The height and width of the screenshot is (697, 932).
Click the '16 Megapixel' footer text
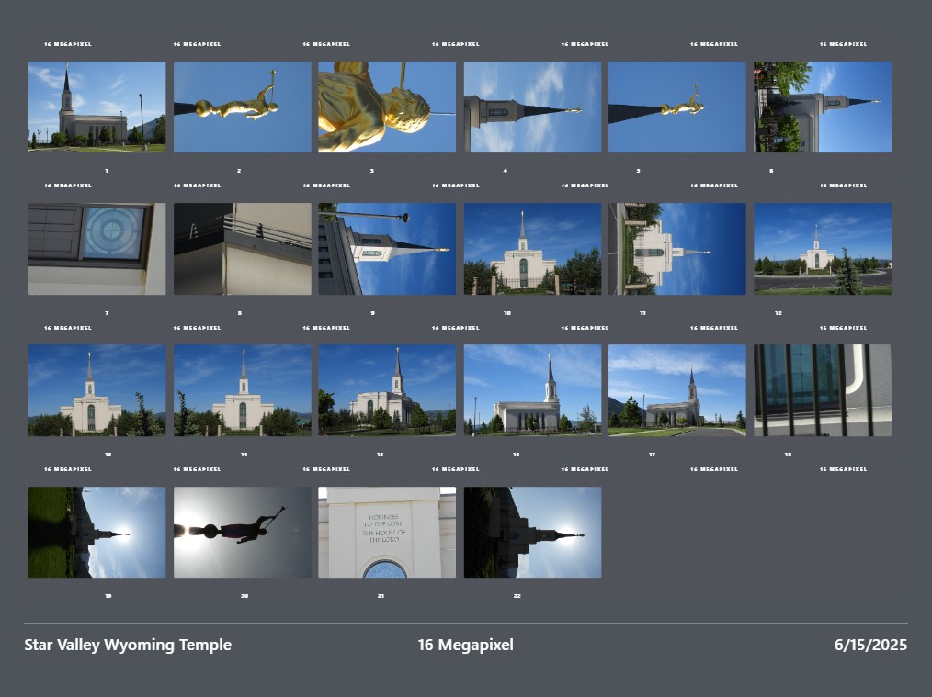pyautogui.click(x=465, y=645)
